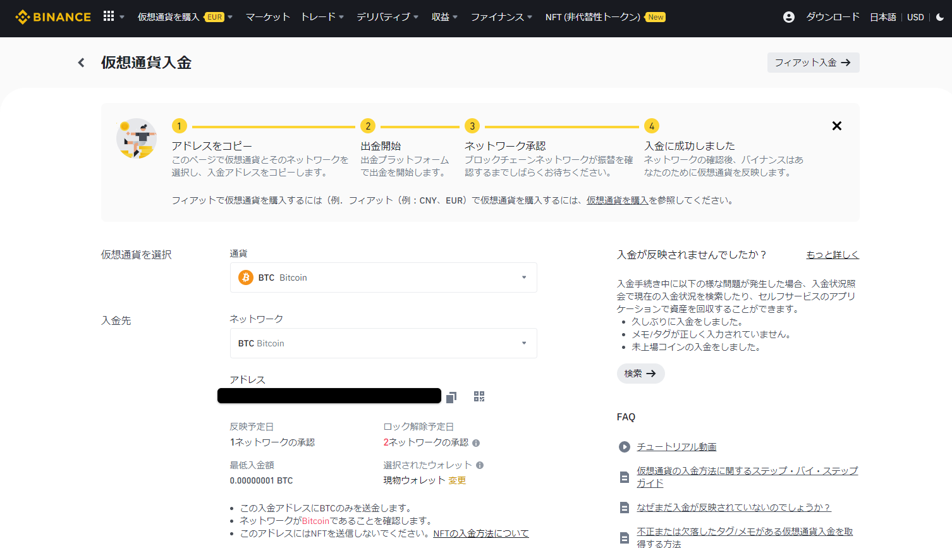Open 仮想通貨を購入 link in guide text

pos(618,200)
